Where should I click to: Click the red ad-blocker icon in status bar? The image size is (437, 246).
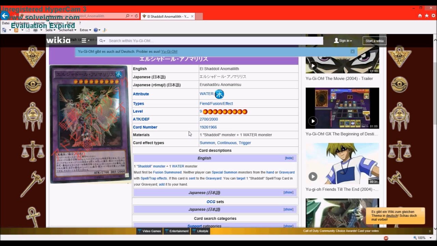pyautogui.click(x=386, y=238)
